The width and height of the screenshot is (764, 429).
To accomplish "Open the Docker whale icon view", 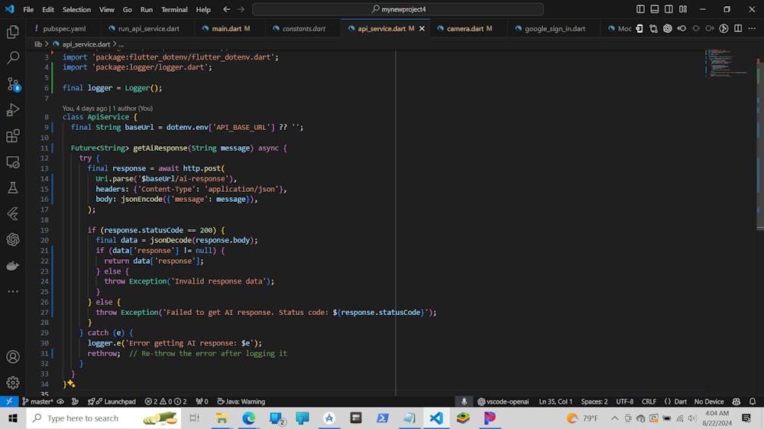I will point(13,265).
